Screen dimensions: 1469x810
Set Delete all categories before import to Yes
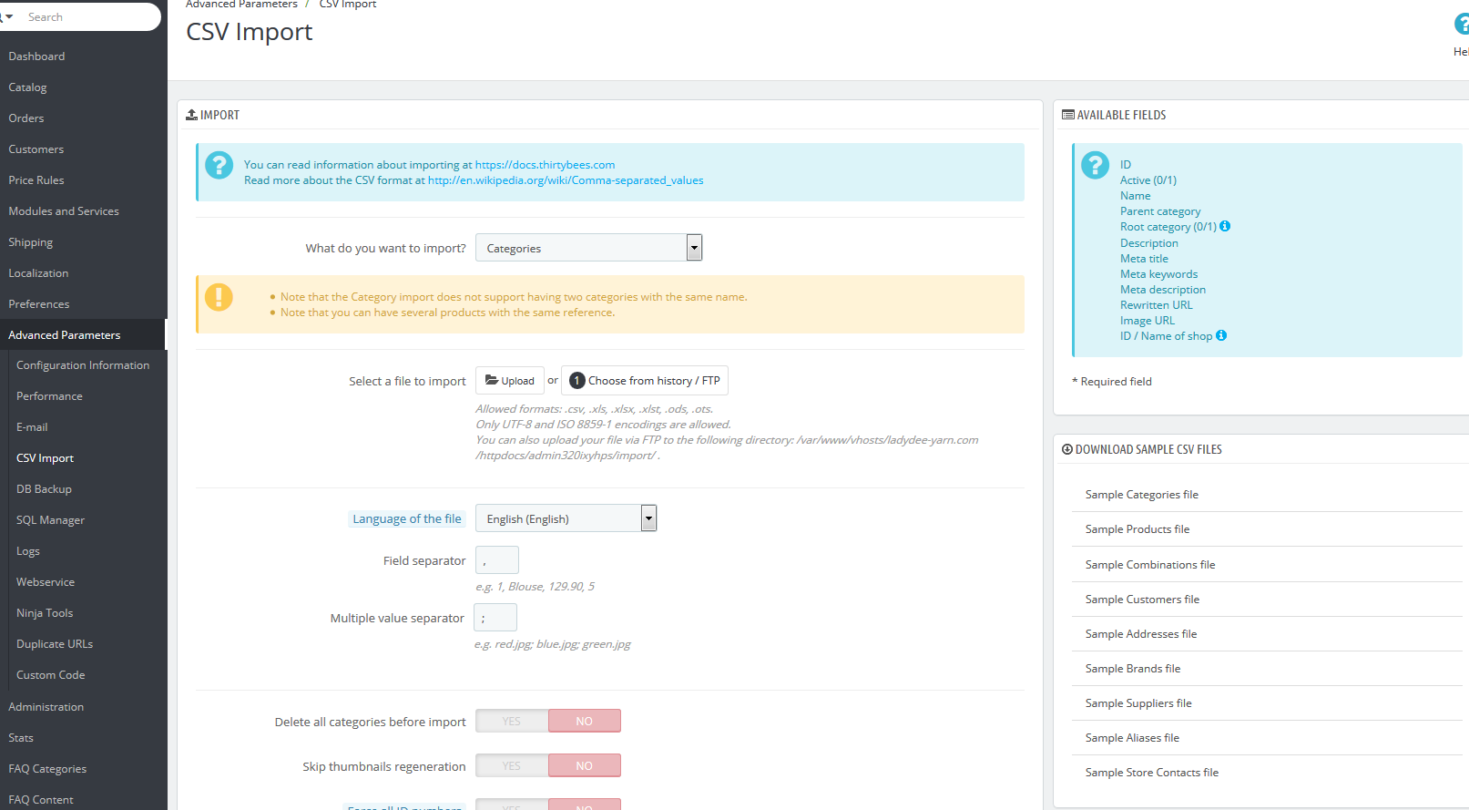point(512,722)
